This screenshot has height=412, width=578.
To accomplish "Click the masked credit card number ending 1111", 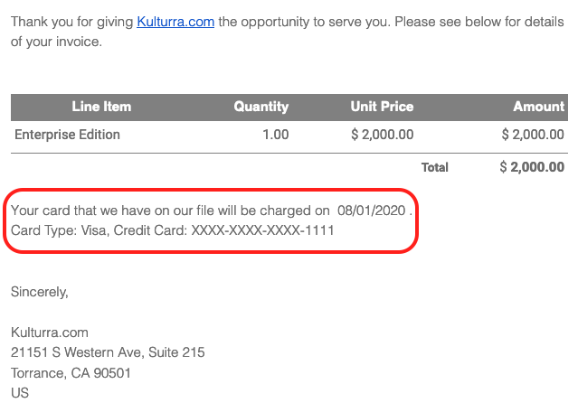I will tap(262, 230).
